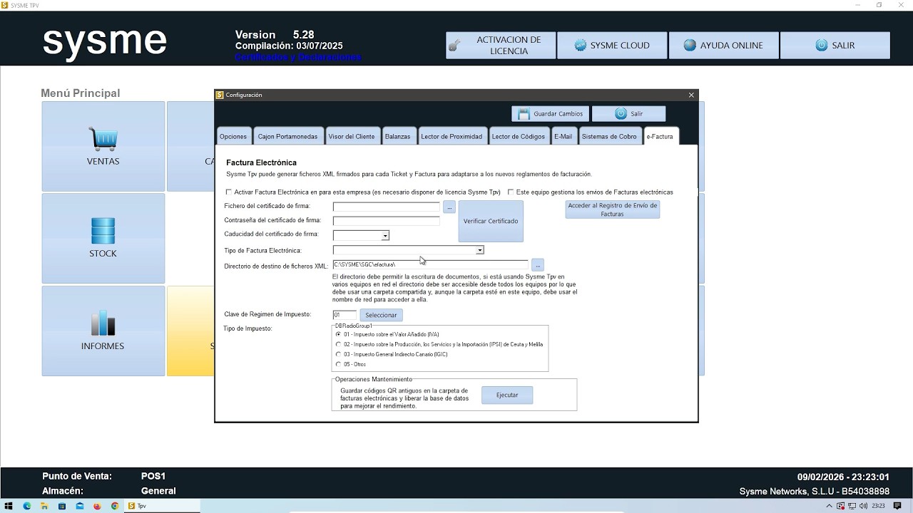The image size is (913, 513).
Task: Click the Clave de Regimen de Impuesto field
Action: (345, 315)
